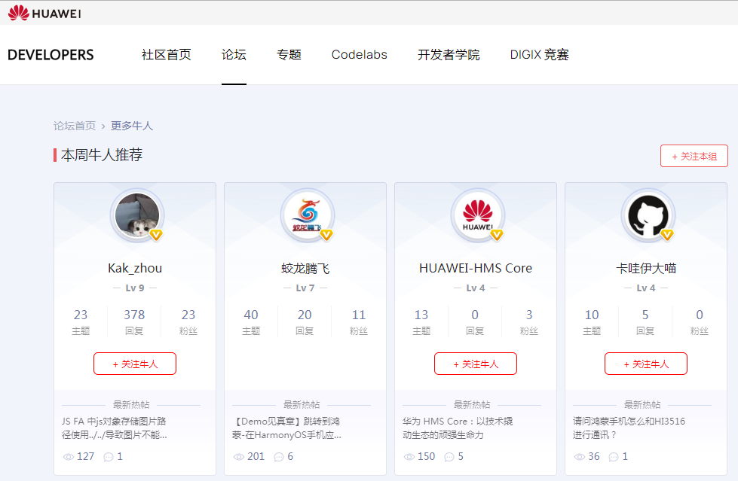Open the DIGIX 竞赛 tab
The image size is (738, 481).
click(x=539, y=55)
